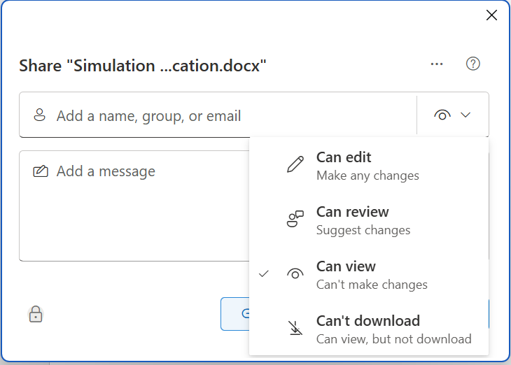Screen dimensions: 511x365
Task: Open link settings via the lock icon
Action: click(36, 315)
